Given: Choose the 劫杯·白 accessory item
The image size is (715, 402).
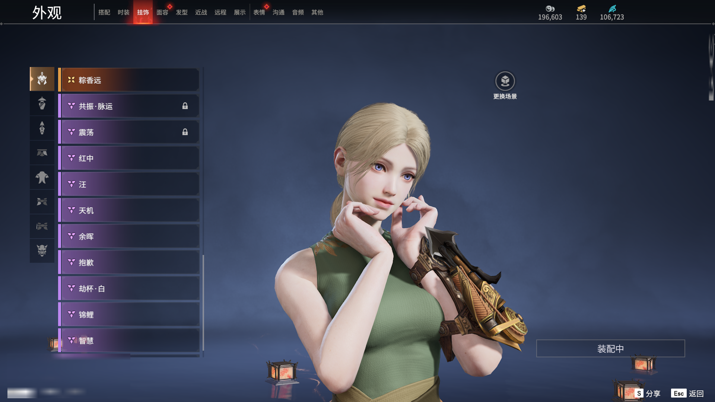Looking at the screenshot, I should [128, 288].
